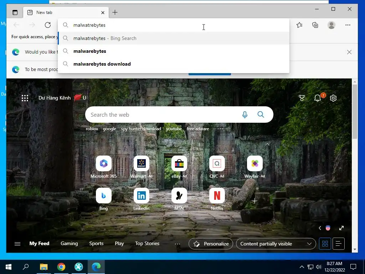Open the Collections icon
The image size is (365, 274).
tap(315, 25)
